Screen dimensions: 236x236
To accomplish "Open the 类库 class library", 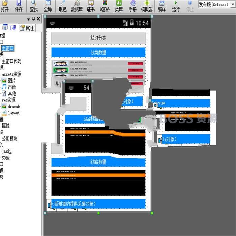I will pyautogui.click(x=119, y=6).
